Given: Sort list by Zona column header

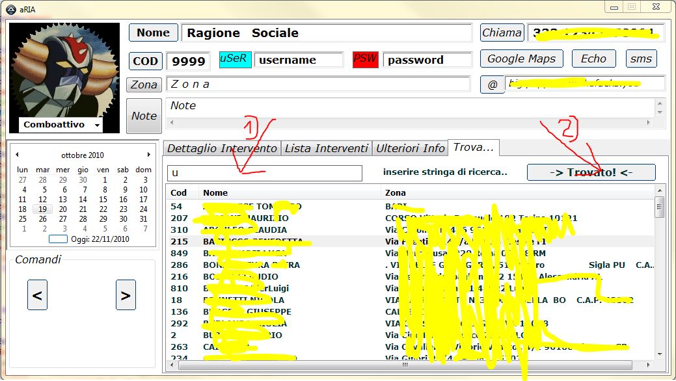Looking at the screenshot, I should (x=517, y=192).
